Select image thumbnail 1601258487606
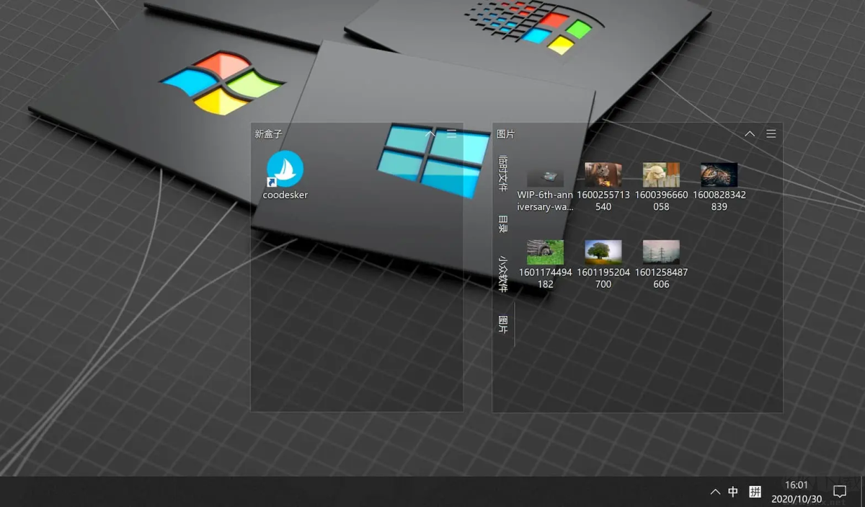Viewport: 865px width, 507px height. [x=661, y=252]
